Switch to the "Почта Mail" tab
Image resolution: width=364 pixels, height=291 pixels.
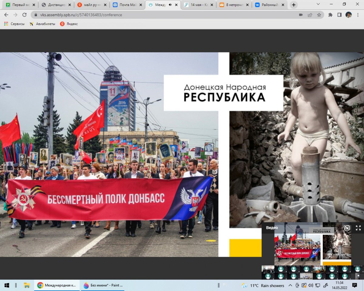[127, 5]
